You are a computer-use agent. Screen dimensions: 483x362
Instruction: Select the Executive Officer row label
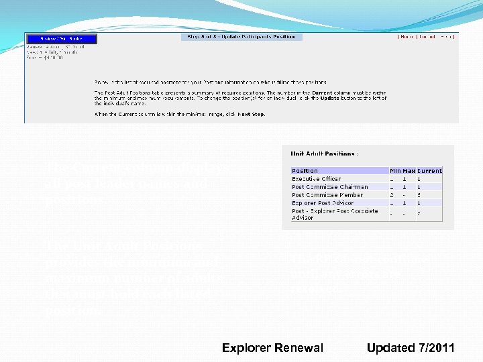[x=317, y=179]
